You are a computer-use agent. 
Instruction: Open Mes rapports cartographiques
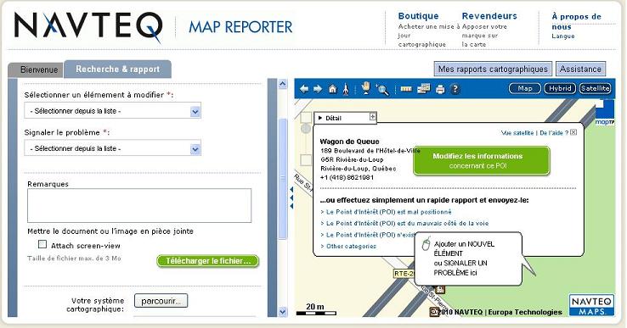pos(493,69)
